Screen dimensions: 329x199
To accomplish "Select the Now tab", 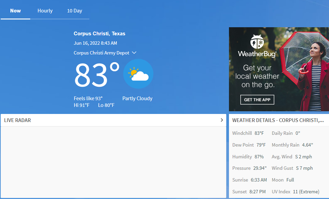I will [x=15, y=11].
